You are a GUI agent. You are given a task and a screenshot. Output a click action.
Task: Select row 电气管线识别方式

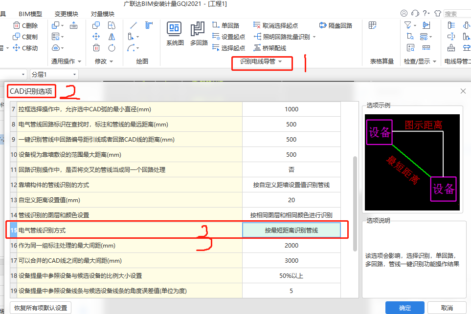tap(176, 230)
